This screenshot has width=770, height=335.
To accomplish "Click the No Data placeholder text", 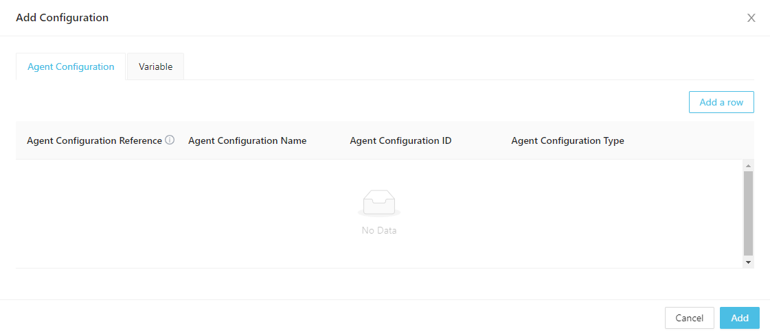I will pyautogui.click(x=379, y=231).
